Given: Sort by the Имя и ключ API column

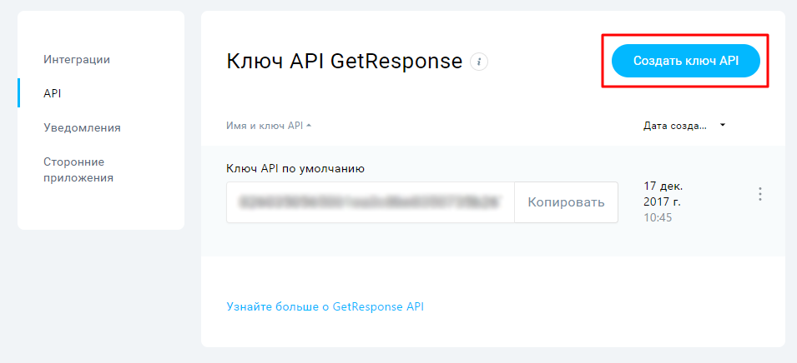Looking at the screenshot, I should tap(269, 126).
